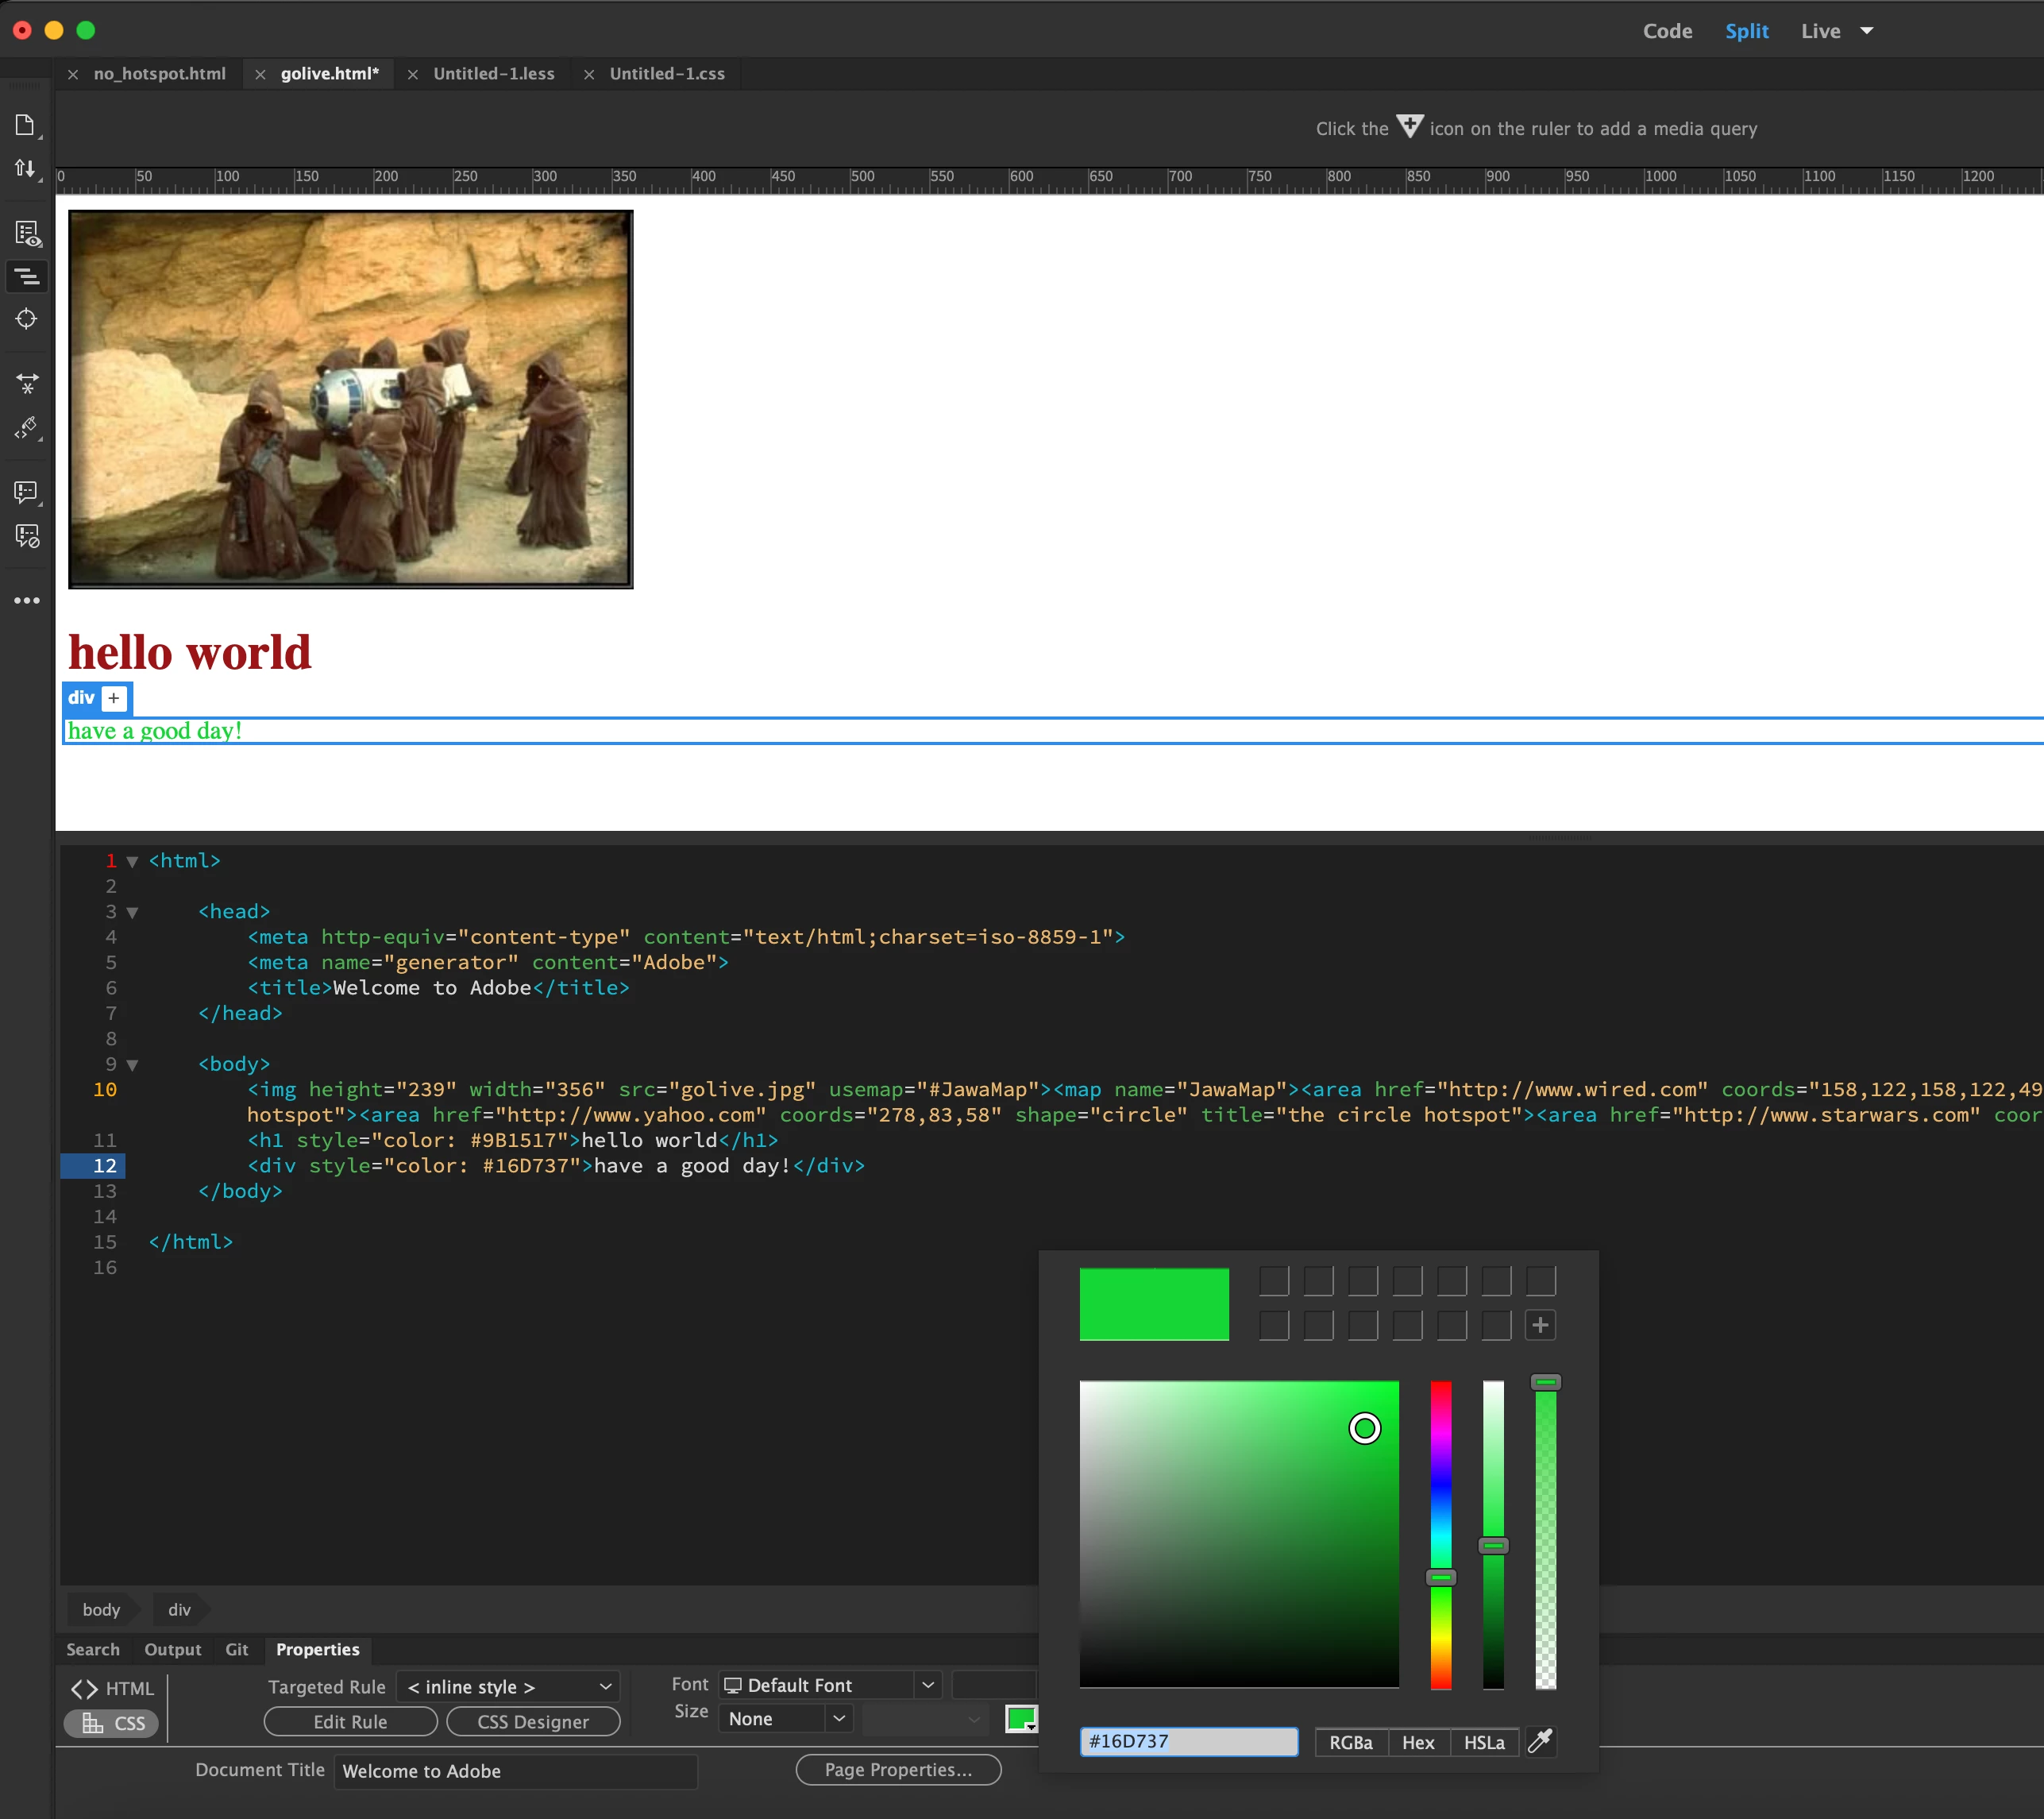Pick a color with the eyedropper
The width and height of the screenshot is (2044, 1819).
1540,1742
